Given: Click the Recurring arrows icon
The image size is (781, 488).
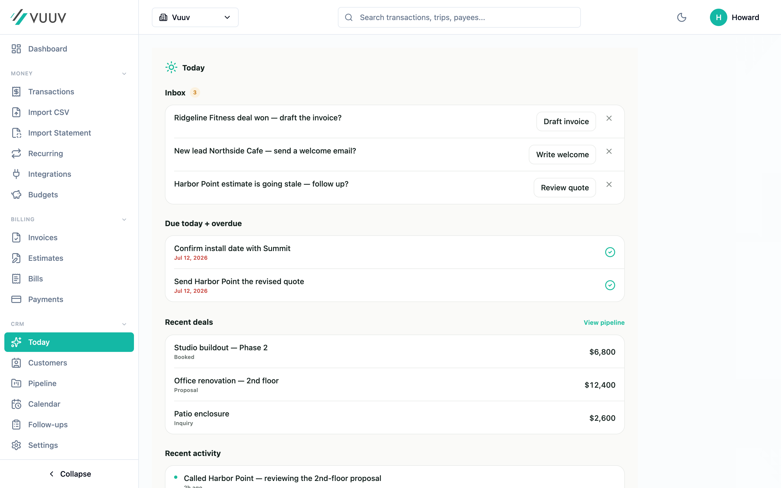Looking at the screenshot, I should [16, 154].
